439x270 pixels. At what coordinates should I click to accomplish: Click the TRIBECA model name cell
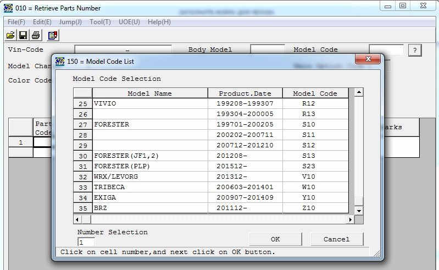tap(149, 188)
